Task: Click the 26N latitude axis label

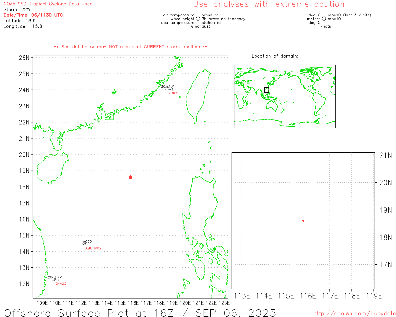Action: pyautogui.click(x=24, y=58)
